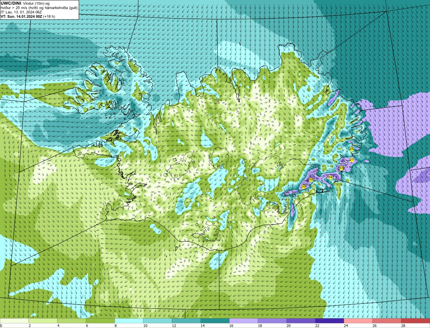Click the southwesternmost yellow 30 gust marker

click(x=304, y=186)
